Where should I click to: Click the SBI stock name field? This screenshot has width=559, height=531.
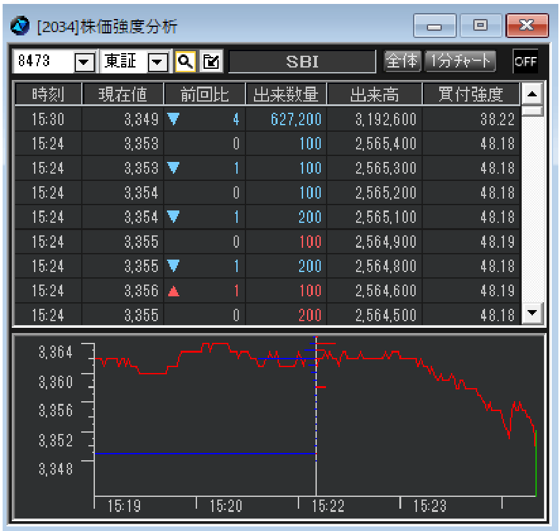302,62
